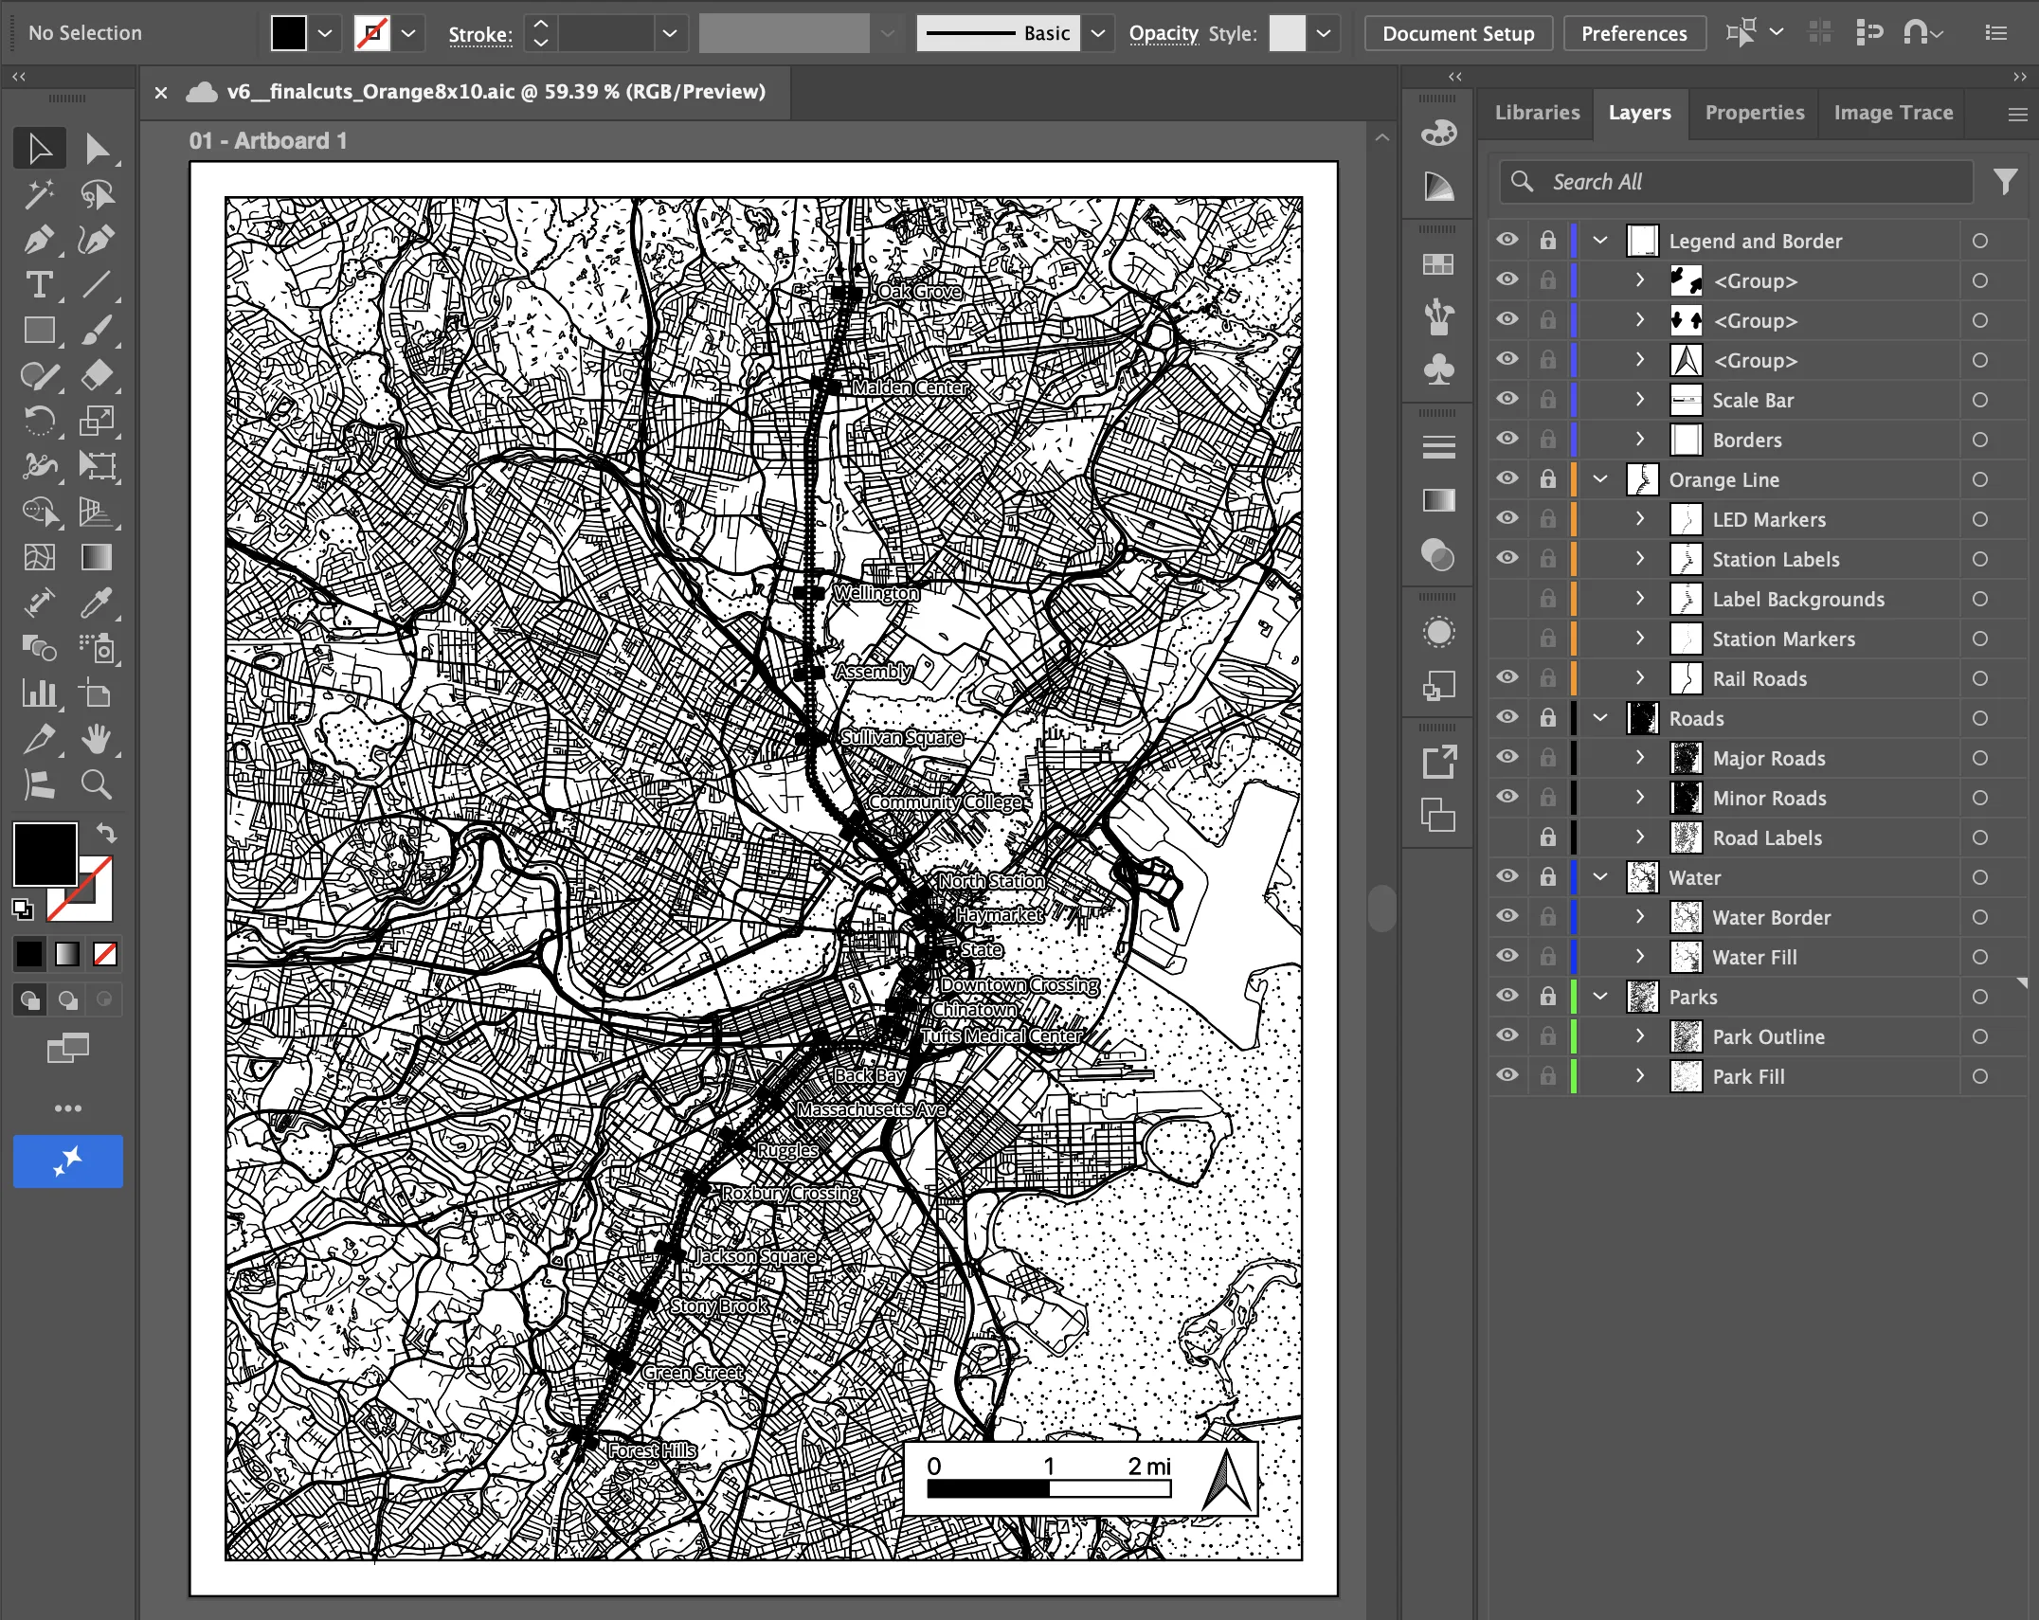Select the Rectangle tool
Viewport: 2039px width, 1620px height.
pyautogui.click(x=40, y=330)
